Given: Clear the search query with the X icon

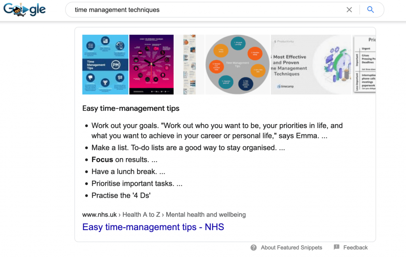Looking at the screenshot, I should click(349, 10).
